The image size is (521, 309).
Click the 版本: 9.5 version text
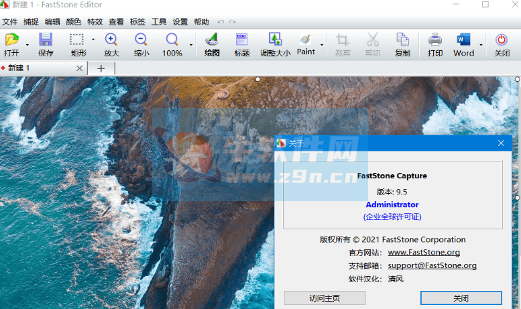[x=392, y=192]
